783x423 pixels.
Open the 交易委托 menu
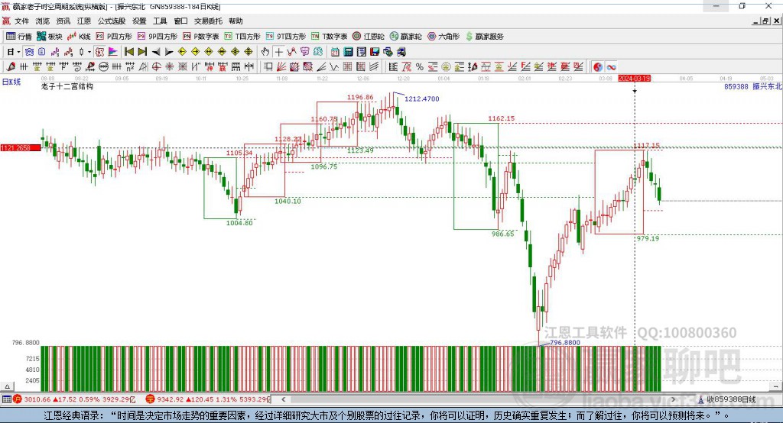click(x=208, y=21)
